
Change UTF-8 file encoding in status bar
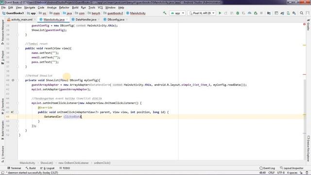[x=281, y=173]
